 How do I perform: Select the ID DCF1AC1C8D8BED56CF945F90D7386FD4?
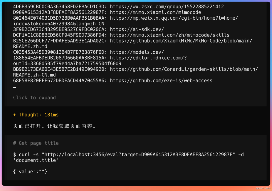(59, 35)
